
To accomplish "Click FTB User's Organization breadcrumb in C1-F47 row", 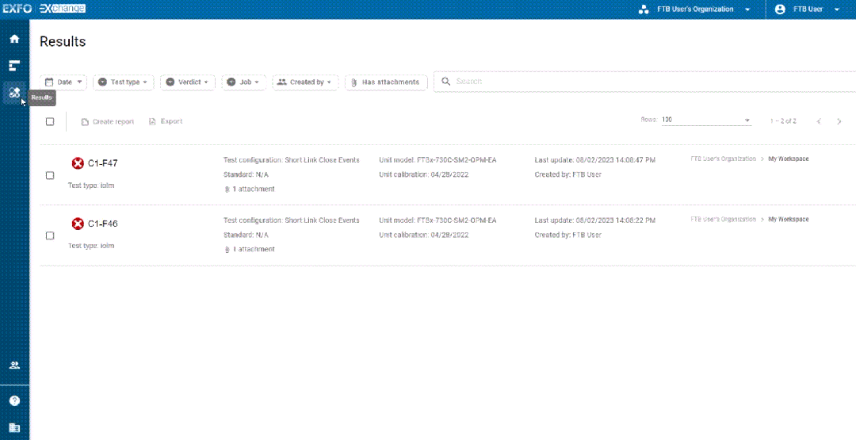I will pyautogui.click(x=724, y=159).
